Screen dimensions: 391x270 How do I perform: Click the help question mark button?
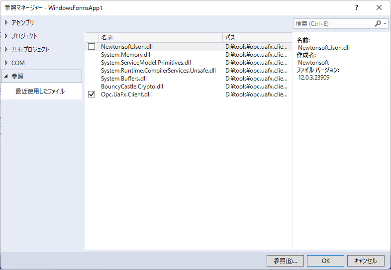356,7
